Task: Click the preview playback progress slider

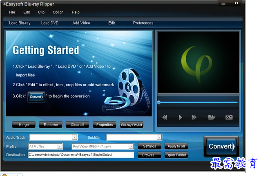Action: coord(198,102)
